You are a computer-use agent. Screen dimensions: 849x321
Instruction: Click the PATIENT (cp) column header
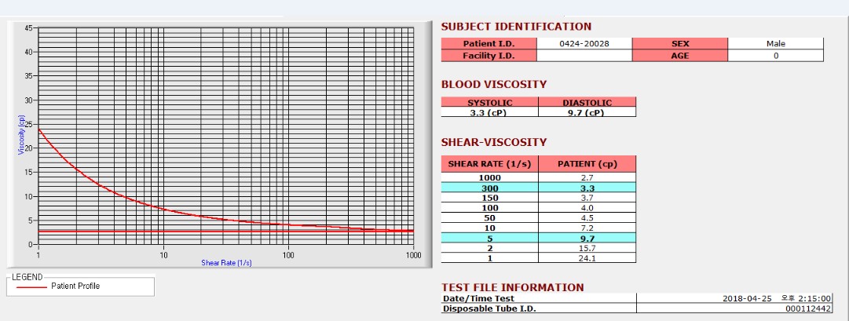pyautogui.click(x=587, y=165)
